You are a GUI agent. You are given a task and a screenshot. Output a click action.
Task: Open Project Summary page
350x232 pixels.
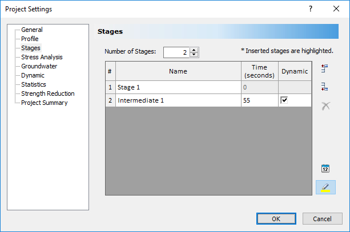44,103
